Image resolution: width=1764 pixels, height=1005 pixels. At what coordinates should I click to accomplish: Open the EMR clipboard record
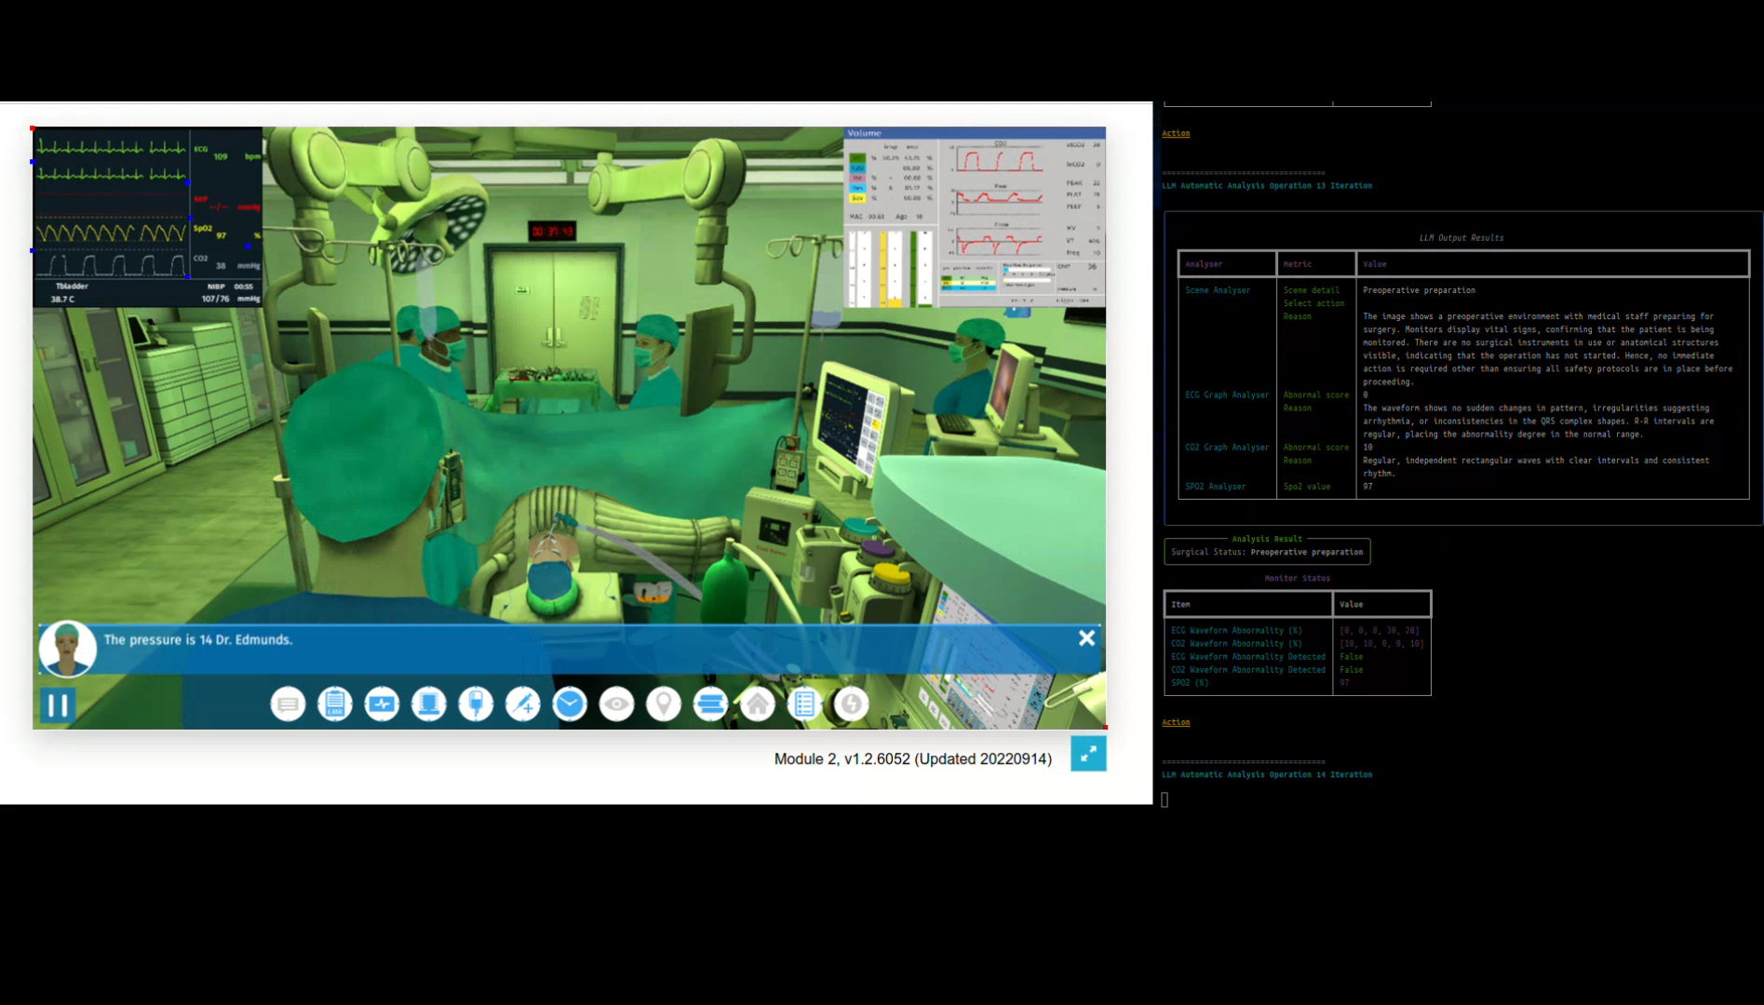[x=335, y=704]
